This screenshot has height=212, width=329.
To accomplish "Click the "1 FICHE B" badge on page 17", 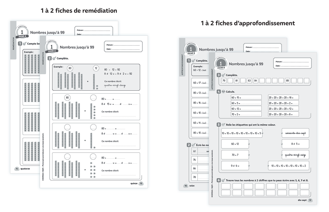I will pos(221,64).
